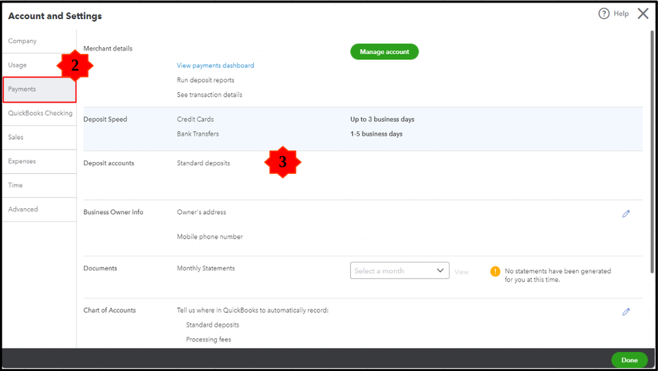The height and width of the screenshot is (371, 658).
Task: Click the Manage account button
Action: pyautogui.click(x=384, y=51)
